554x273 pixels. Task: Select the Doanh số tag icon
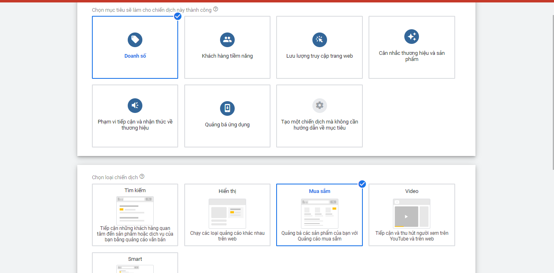(x=135, y=39)
